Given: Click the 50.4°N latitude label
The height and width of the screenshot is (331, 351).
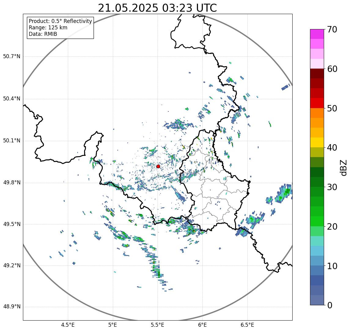Looking at the screenshot, I should [x=11, y=99].
